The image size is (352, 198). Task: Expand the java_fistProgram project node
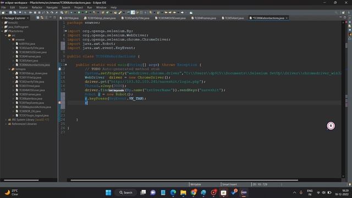(x=2, y=27)
